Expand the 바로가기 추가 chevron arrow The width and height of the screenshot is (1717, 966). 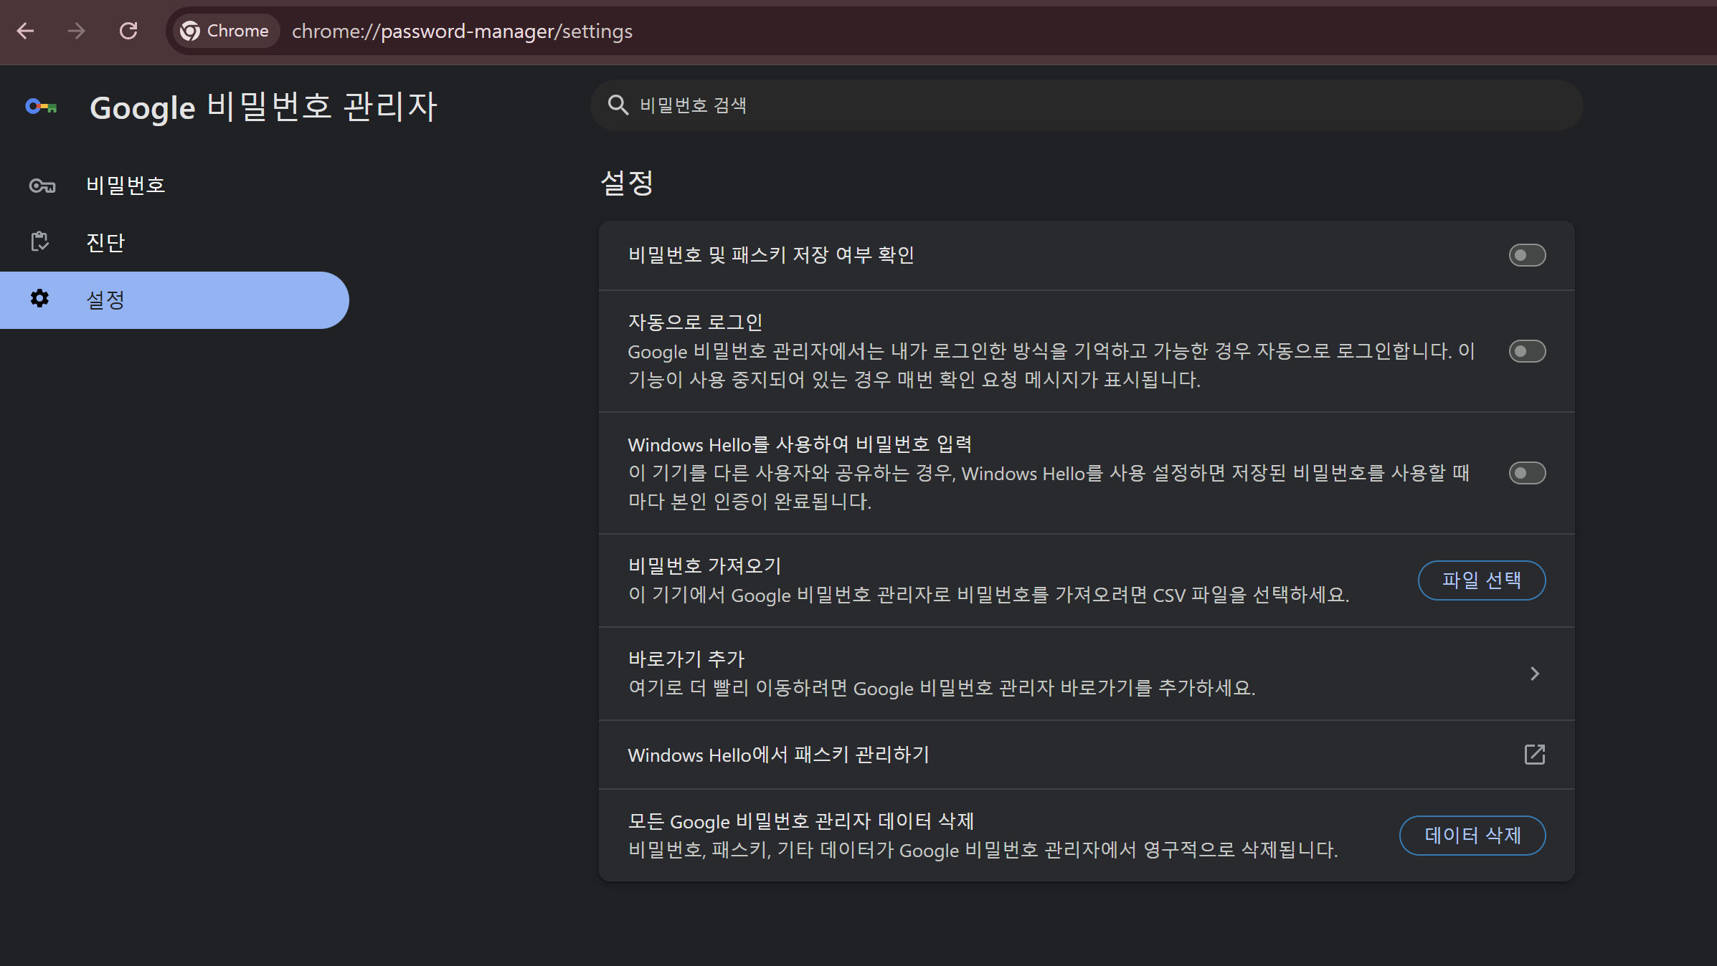coord(1534,674)
